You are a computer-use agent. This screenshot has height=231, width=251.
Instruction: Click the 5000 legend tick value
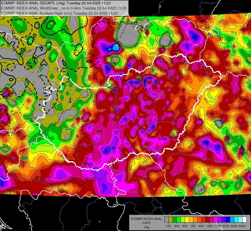click(x=242, y=226)
